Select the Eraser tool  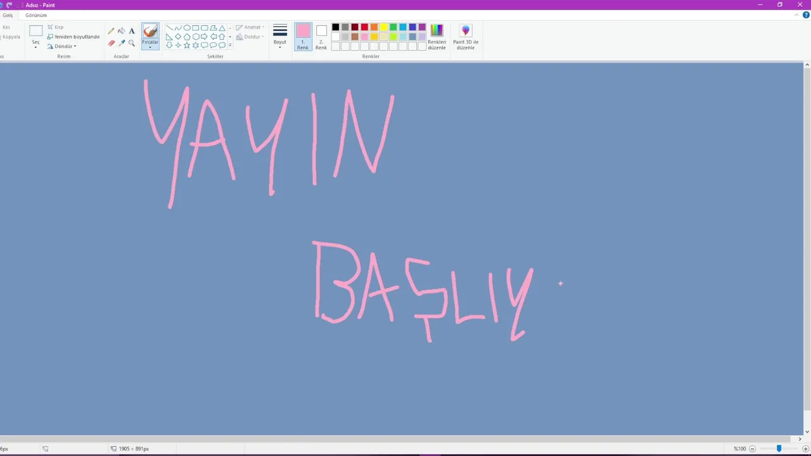pyautogui.click(x=112, y=43)
